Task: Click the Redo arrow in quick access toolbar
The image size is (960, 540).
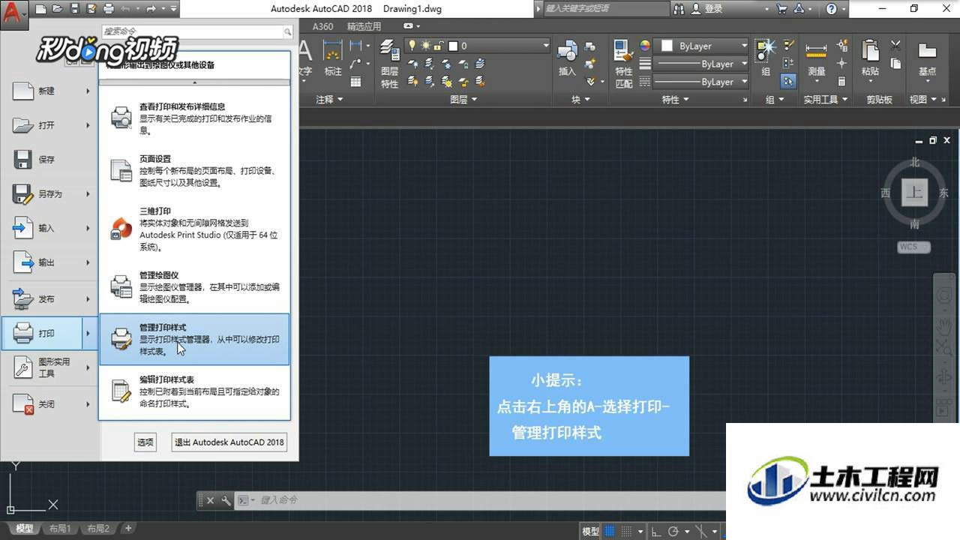Action: (151, 9)
